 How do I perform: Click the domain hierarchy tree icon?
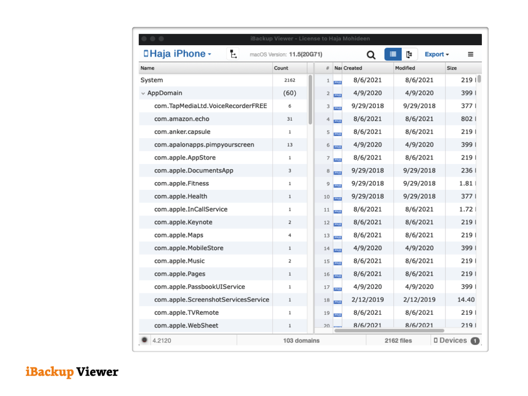coord(233,54)
